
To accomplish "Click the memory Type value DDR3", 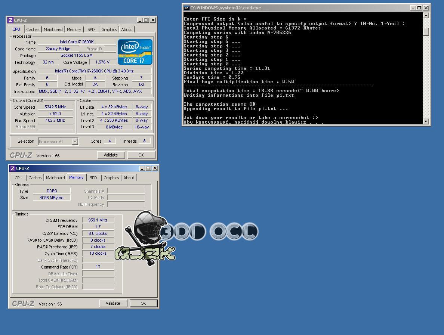I will coord(52,191).
